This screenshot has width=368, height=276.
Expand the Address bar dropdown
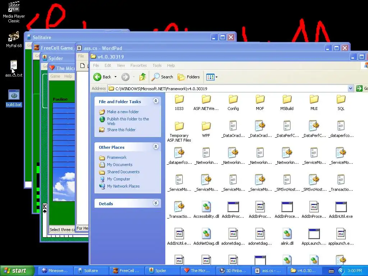pos(350,88)
